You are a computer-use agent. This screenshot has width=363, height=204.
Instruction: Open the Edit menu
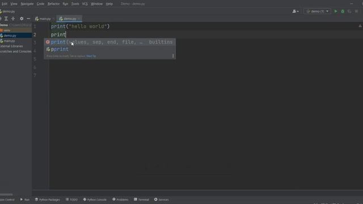point(5,4)
